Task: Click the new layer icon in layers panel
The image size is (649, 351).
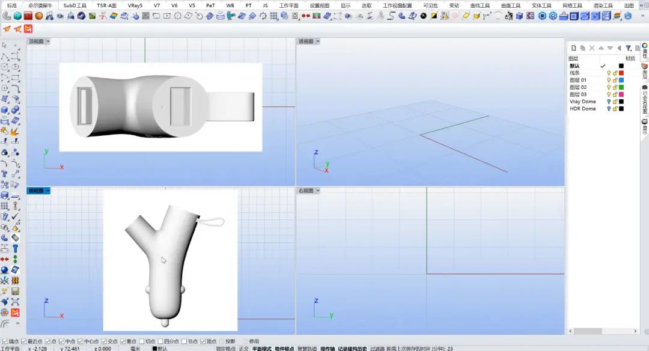Action: [x=574, y=48]
